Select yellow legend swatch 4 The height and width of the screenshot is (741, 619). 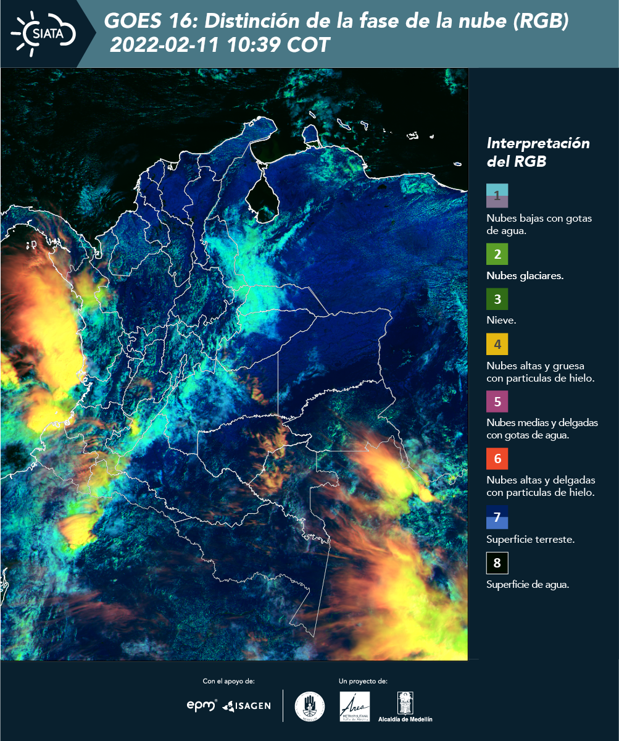tap(497, 344)
